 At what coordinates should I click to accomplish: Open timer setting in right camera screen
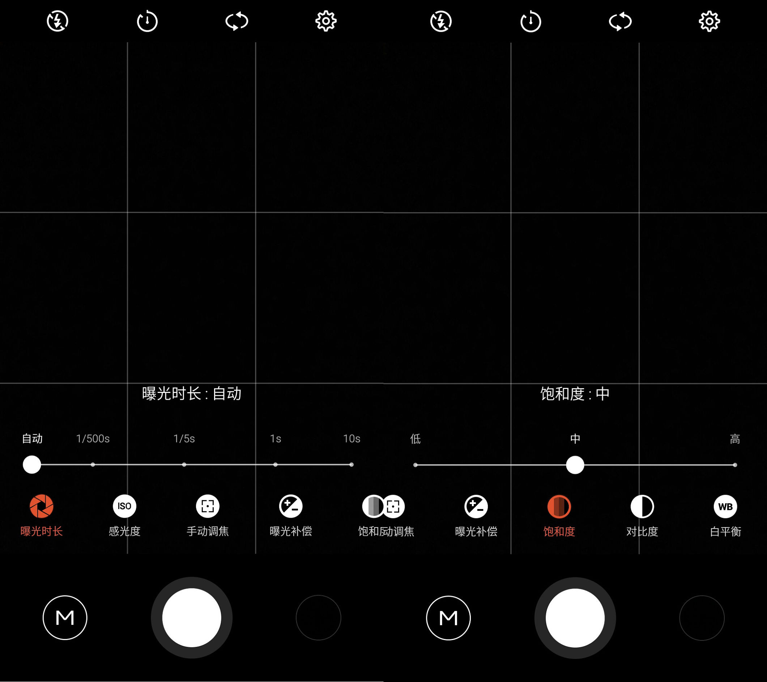530,21
